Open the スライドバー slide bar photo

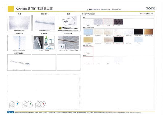point(19,42)
